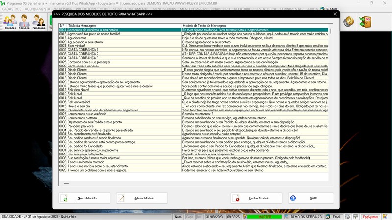Select row 0028 Estamos aguardando a aprovação do seu orçamento

coord(194,82)
